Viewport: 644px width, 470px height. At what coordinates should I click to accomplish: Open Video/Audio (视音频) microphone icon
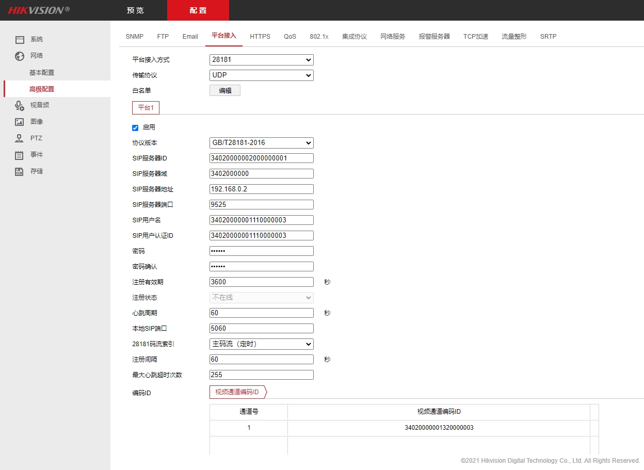(20, 106)
